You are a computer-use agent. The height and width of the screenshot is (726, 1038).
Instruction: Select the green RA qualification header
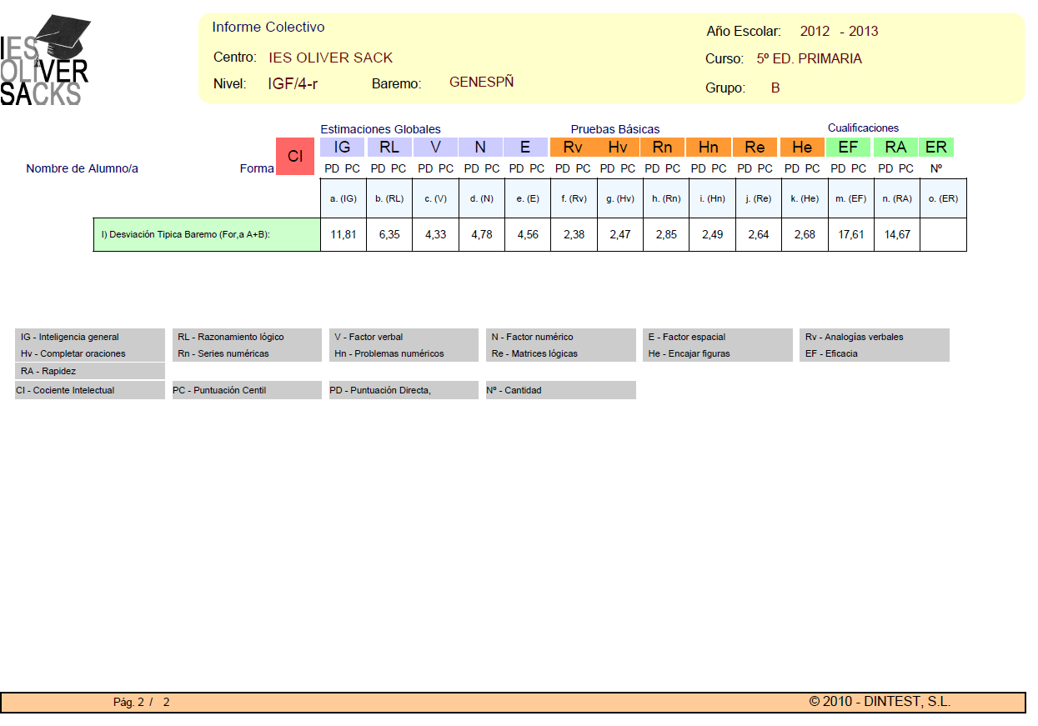[895, 148]
